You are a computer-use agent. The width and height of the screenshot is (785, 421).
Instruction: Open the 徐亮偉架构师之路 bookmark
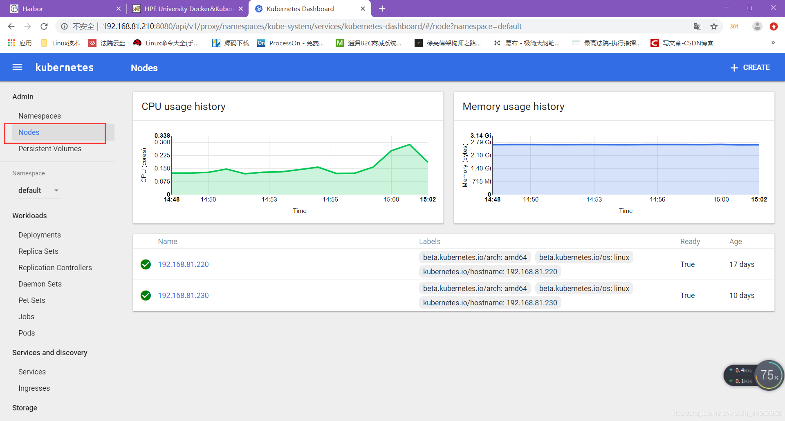(x=448, y=43)
